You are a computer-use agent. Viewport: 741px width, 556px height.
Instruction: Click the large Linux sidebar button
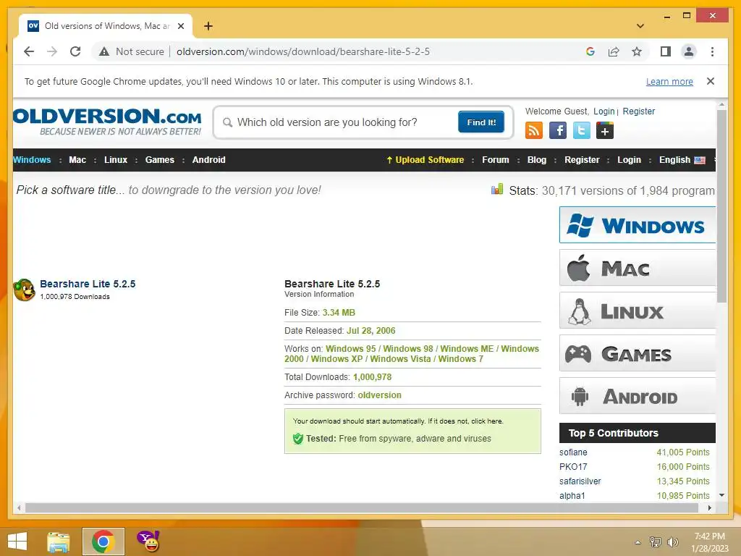click(638, 311)
